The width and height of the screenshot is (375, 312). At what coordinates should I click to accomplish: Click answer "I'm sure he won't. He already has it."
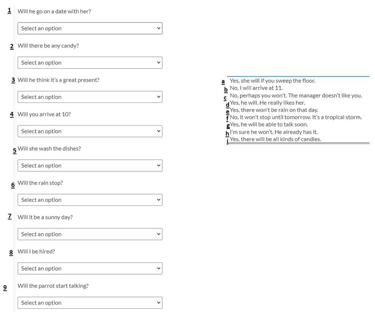coord(274,132)
